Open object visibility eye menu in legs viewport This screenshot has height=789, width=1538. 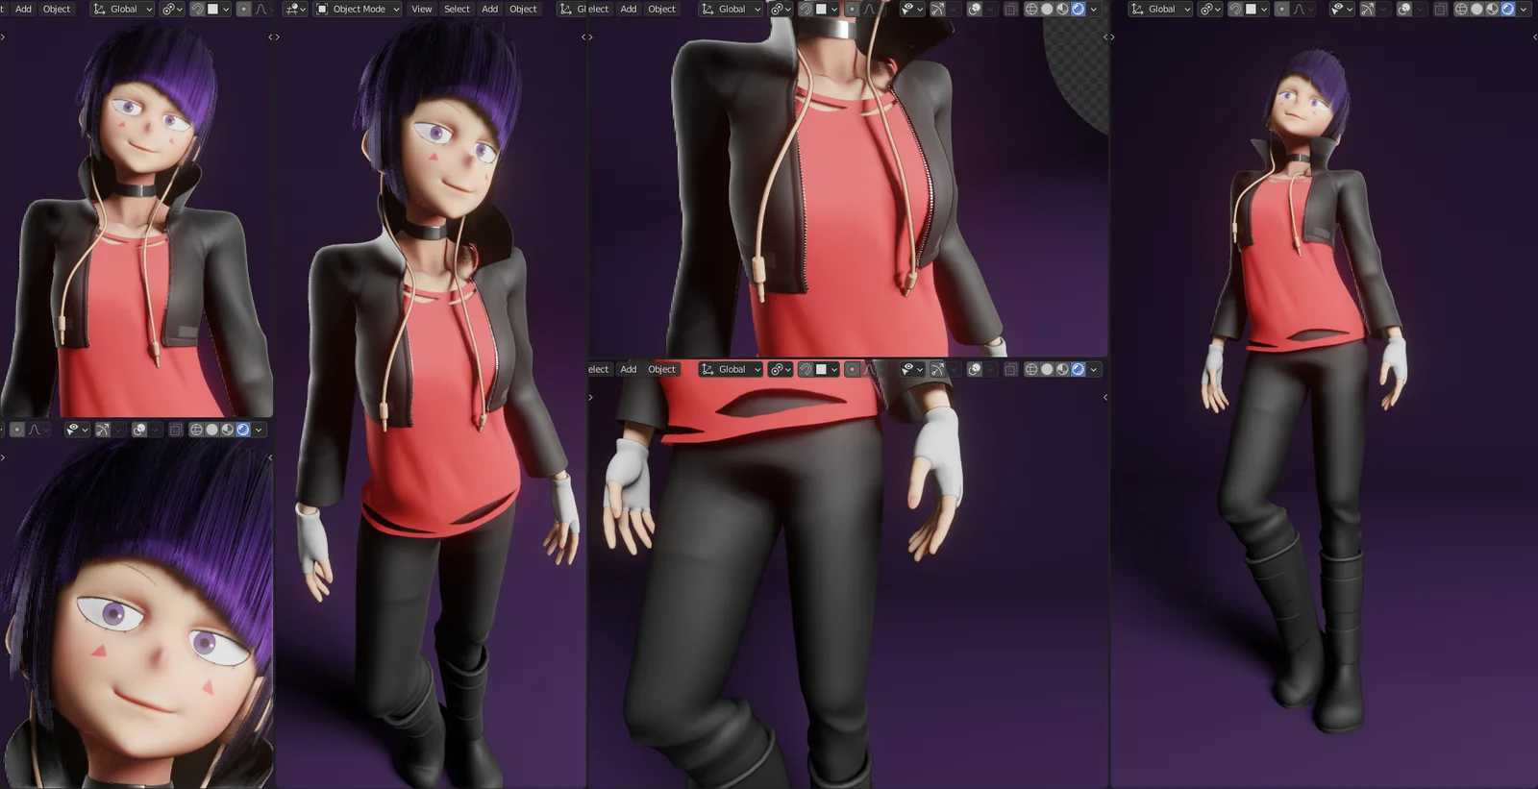(x=911, y=369)
